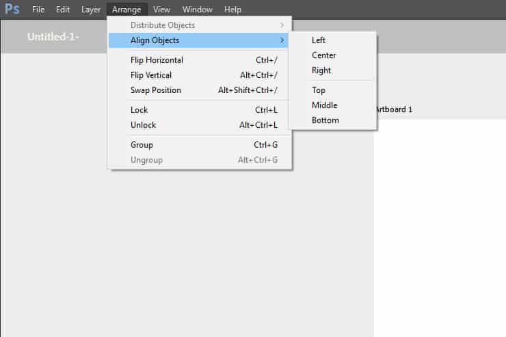Expand the Distribute Objects submenu arrow
Viewport: 506px width, 337px height.
282,25
